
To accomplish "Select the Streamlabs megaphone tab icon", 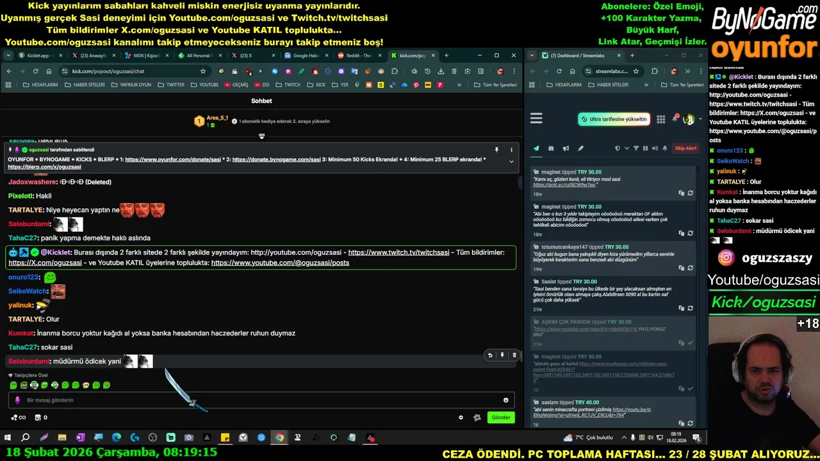I will coord(566,148).
